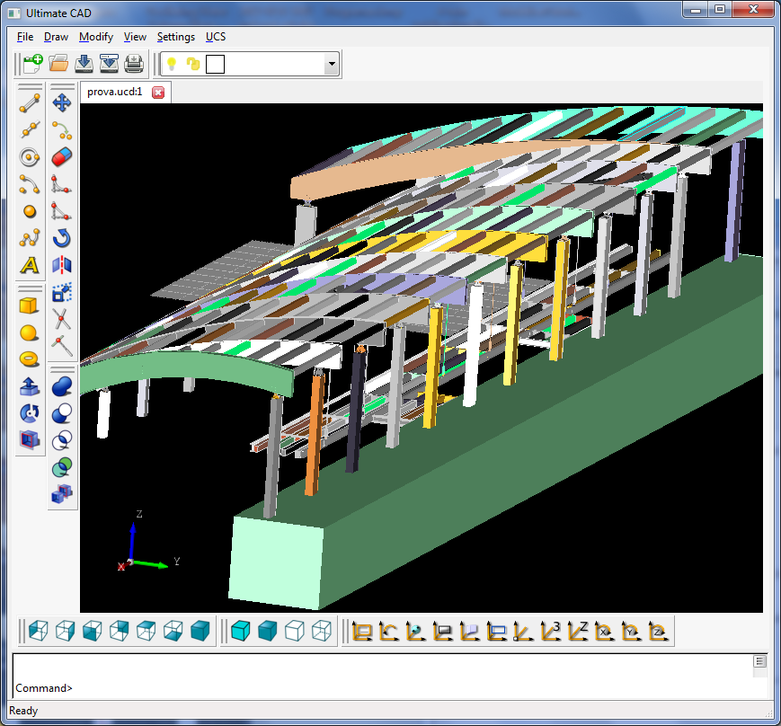Create a box with the yellow cube tool
The height and width of the screenshot is (726, 781).
(x=30, y=305)
